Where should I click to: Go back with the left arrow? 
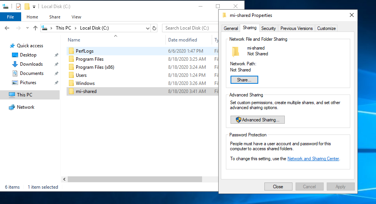pos(7,28)
